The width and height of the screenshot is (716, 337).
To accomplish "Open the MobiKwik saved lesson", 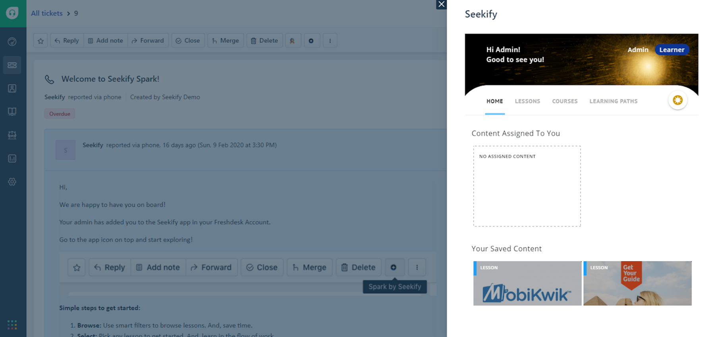I will (527, 283).
